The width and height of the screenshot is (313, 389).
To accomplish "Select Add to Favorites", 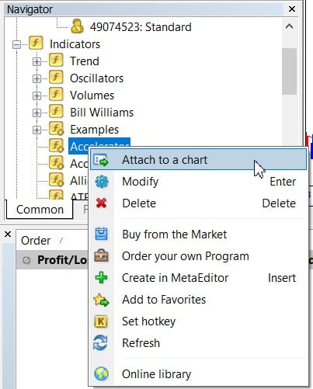I will (198, 300).
